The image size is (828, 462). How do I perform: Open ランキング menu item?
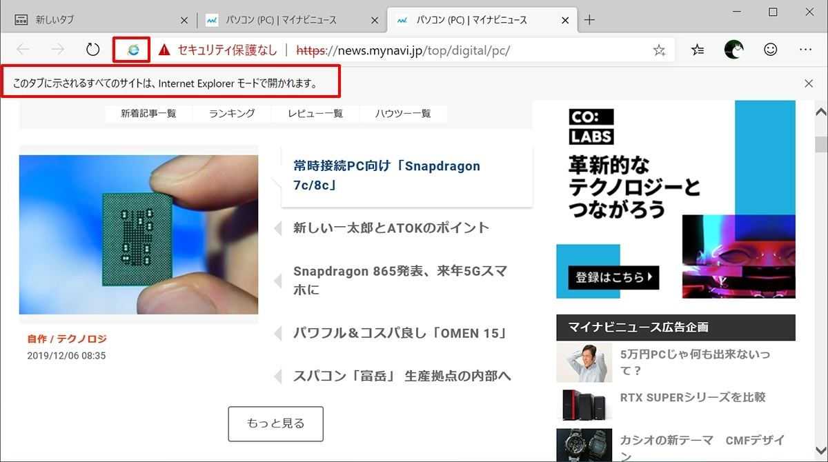233,113
